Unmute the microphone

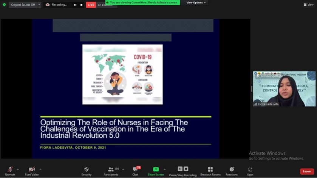(x=10, y=171)
